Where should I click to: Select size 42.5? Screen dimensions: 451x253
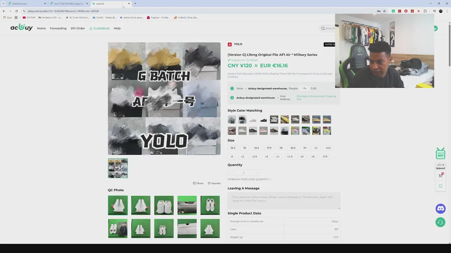tap(254, 157)
